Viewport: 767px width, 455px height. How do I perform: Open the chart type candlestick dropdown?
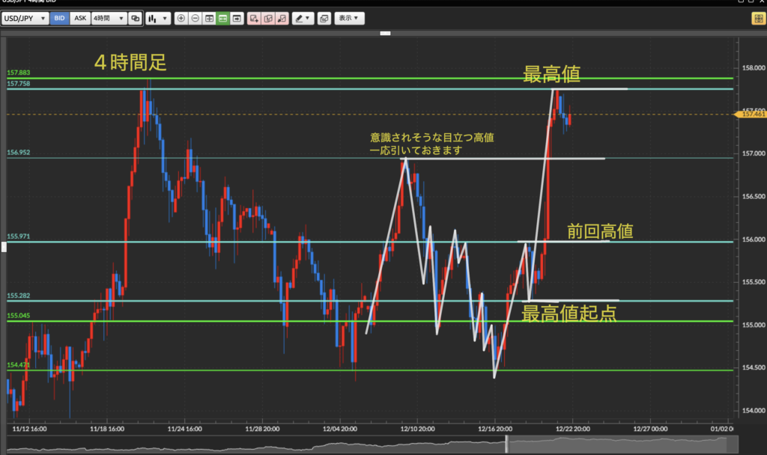157,18
